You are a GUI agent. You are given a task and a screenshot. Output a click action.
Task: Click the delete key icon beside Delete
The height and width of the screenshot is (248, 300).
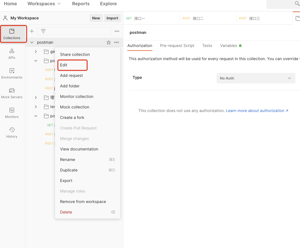pos(113,212)
